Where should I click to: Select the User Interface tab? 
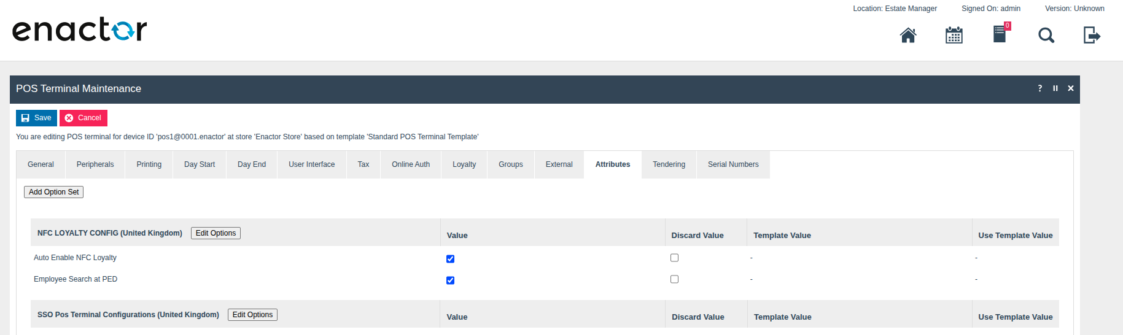pyautogui.click(x=312, y=164)
